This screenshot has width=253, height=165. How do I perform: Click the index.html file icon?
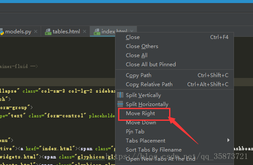click(97, 32)
